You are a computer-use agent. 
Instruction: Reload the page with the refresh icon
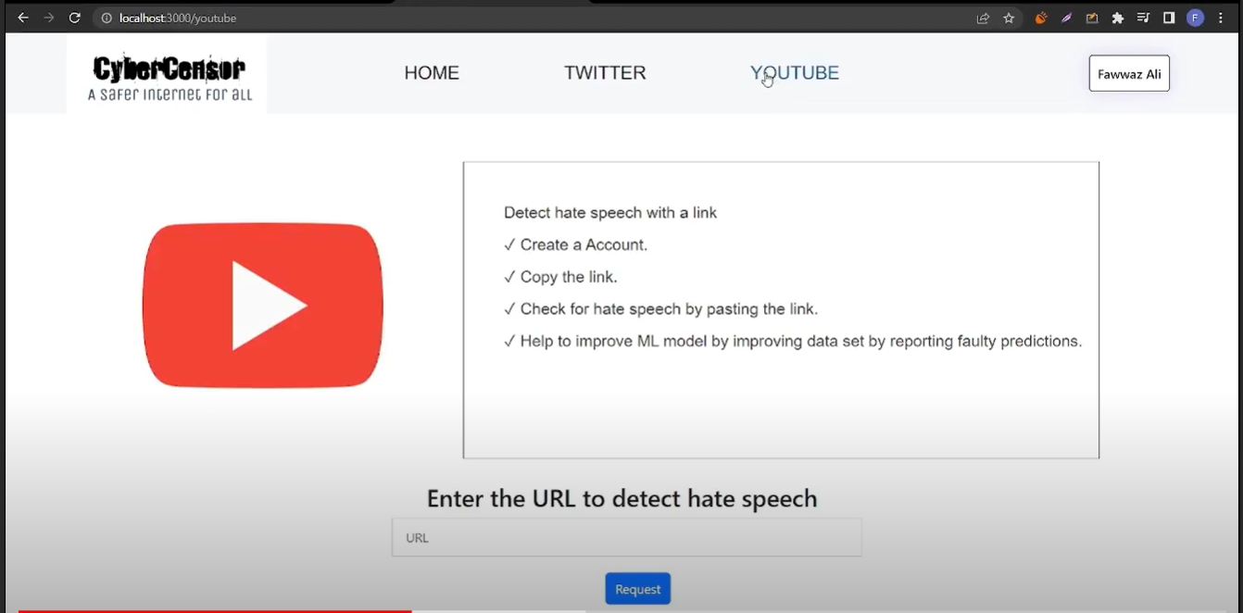click(75, 18)
